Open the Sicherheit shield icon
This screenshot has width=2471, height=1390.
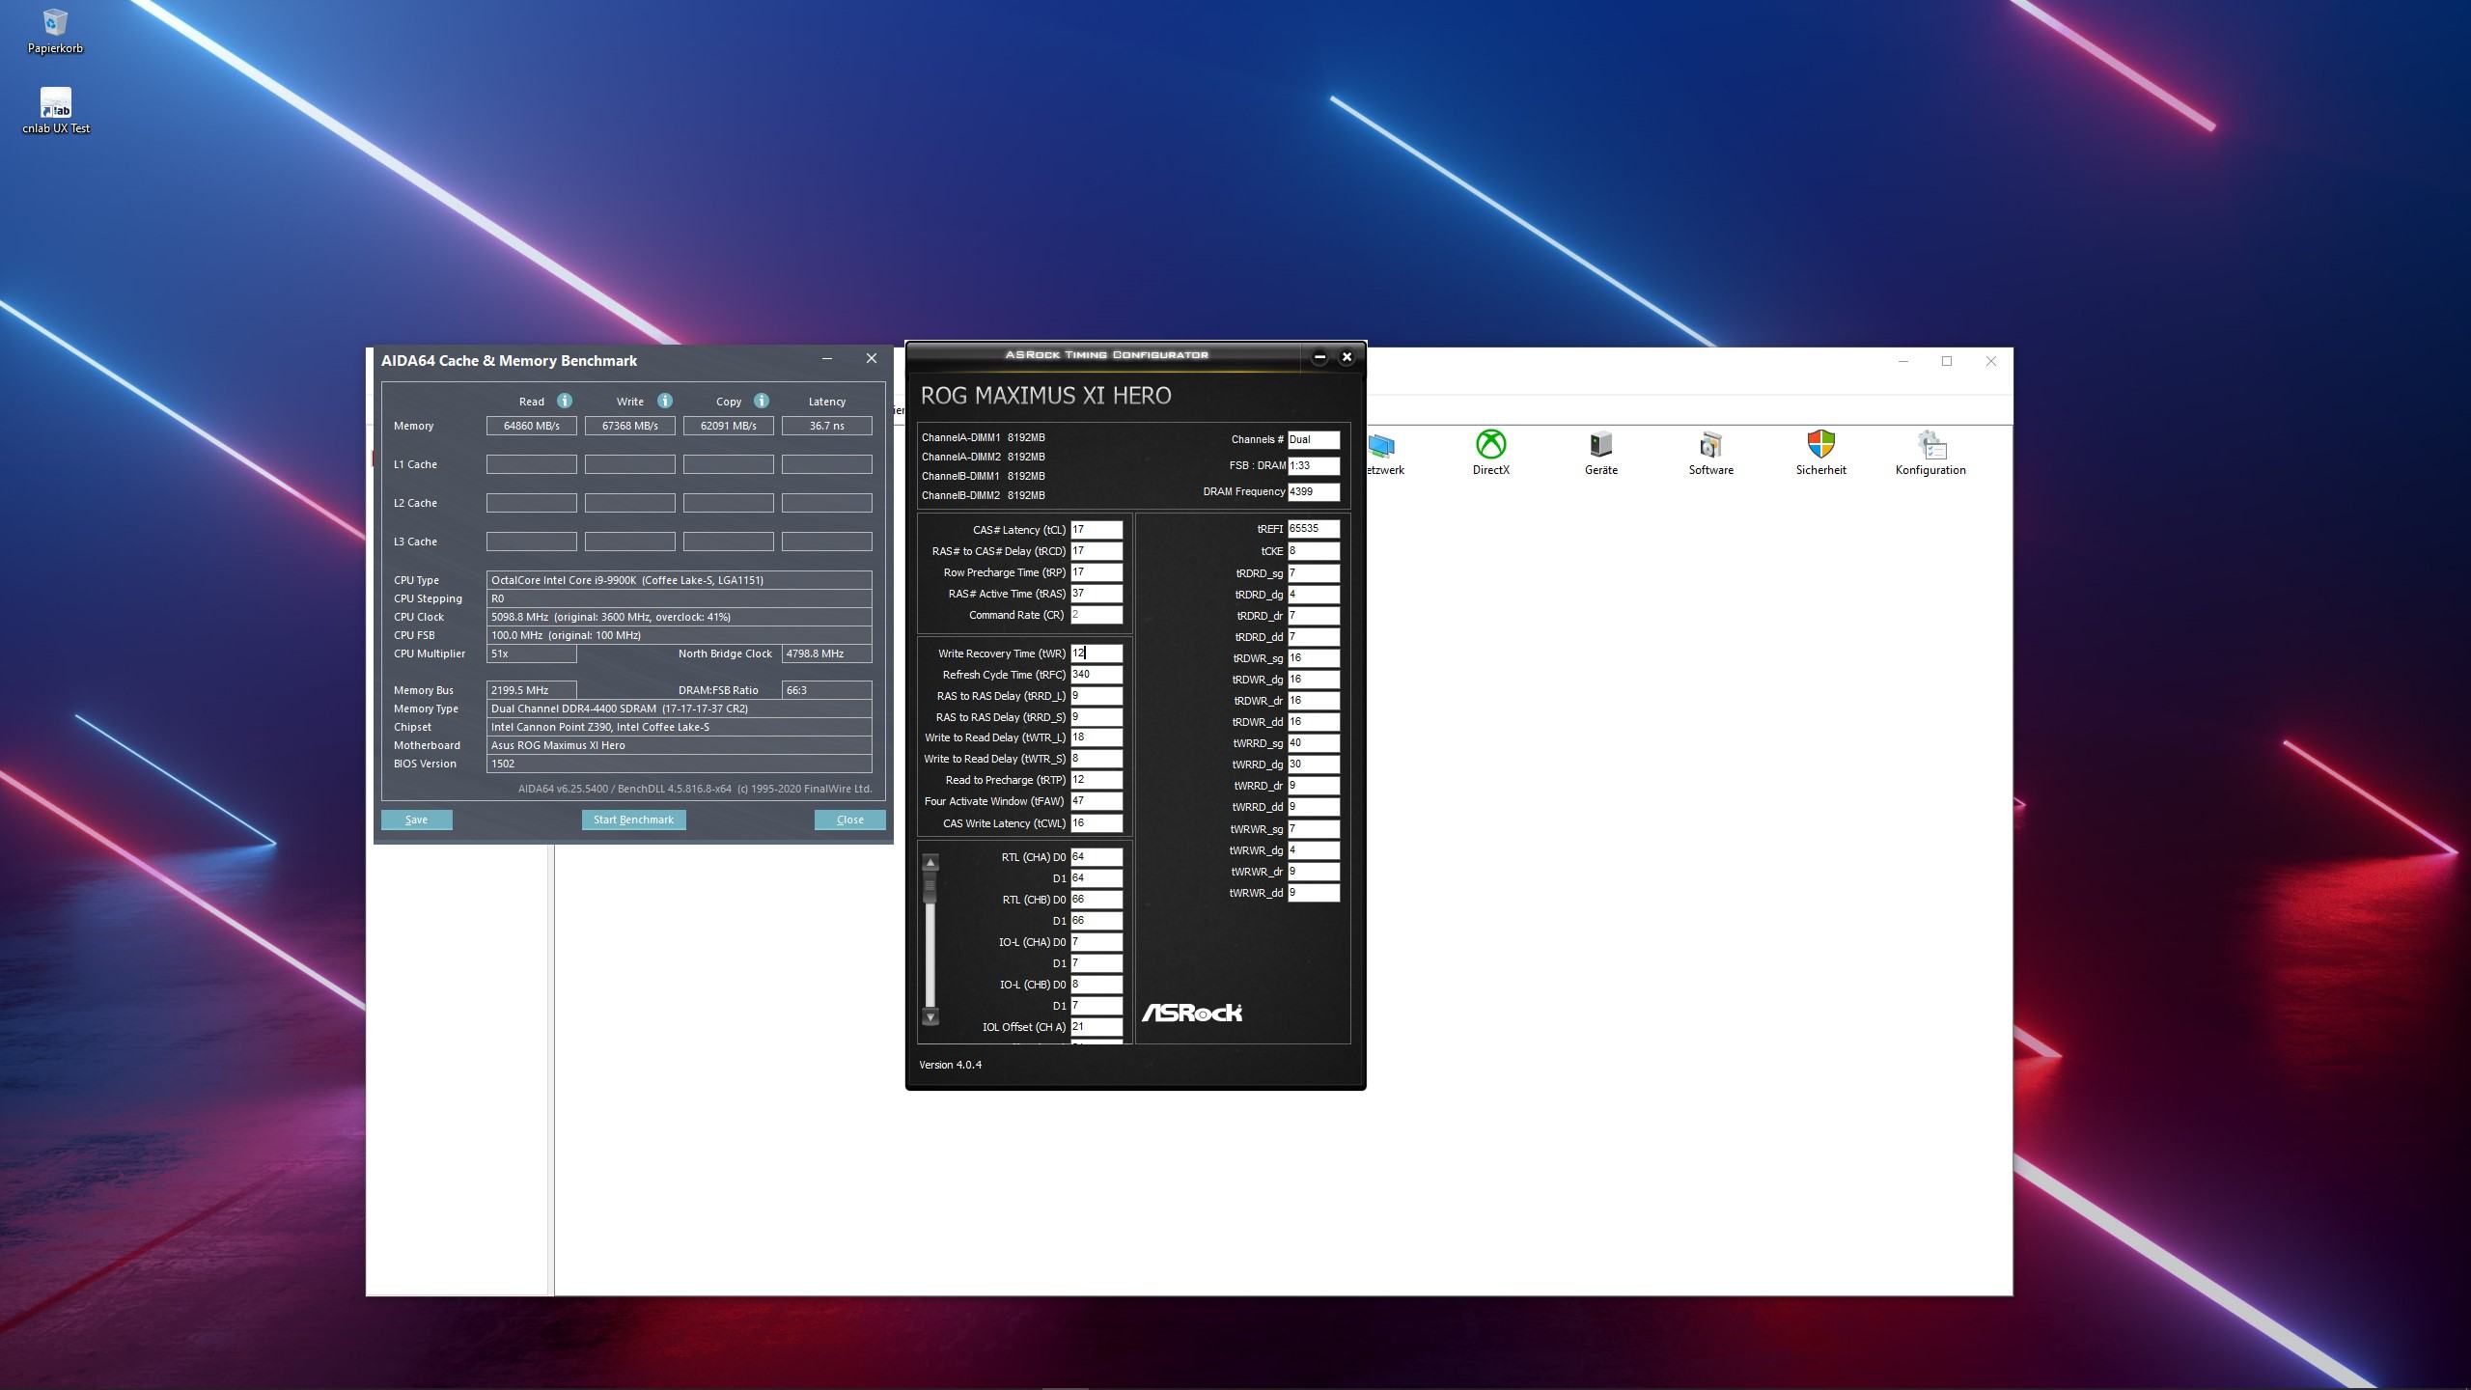tap(1821, 453)
